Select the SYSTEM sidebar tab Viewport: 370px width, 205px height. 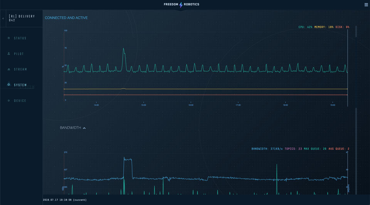pyautogui.click(x=21, y=85)
